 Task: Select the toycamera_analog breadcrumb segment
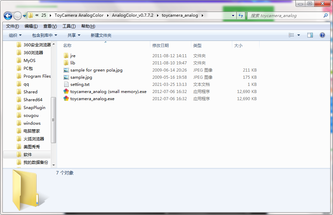[180, 15]
